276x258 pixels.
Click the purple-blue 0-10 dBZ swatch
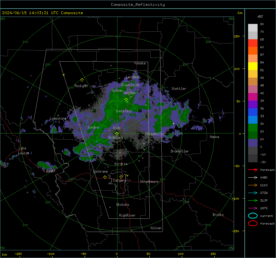point(253,143)
